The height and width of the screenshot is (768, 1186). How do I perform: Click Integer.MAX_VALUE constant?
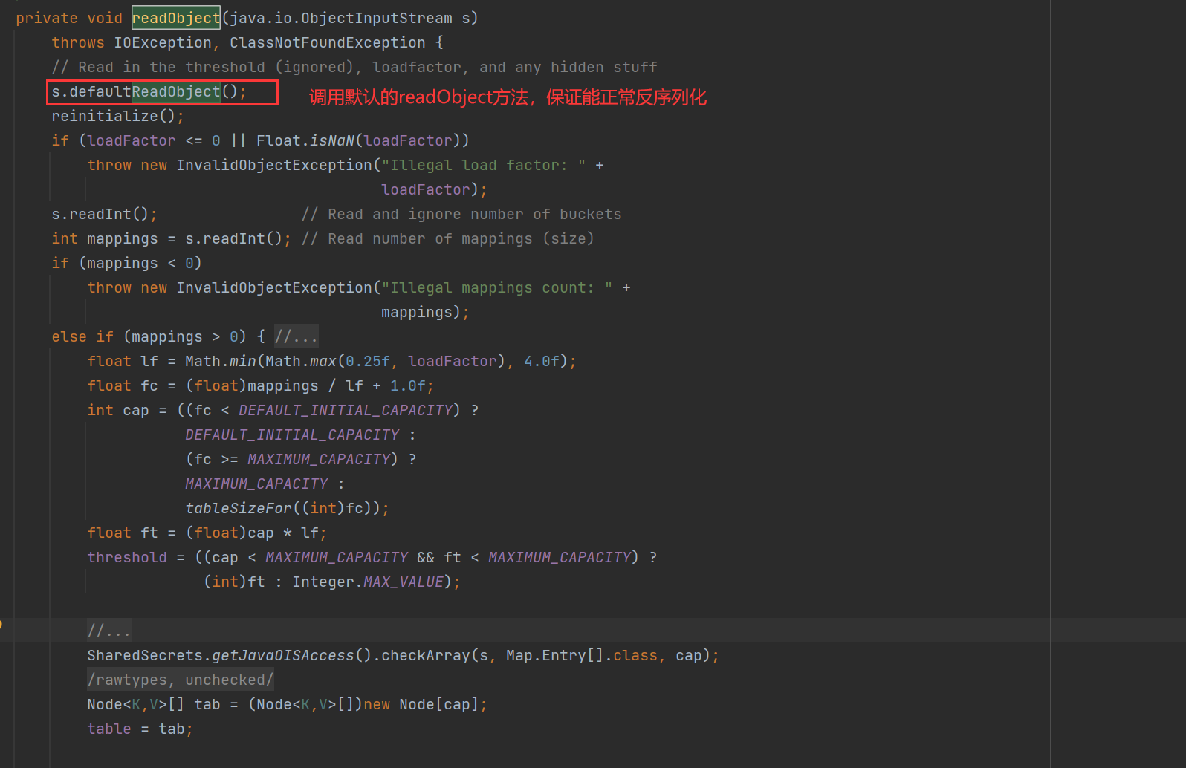point(368,582)
